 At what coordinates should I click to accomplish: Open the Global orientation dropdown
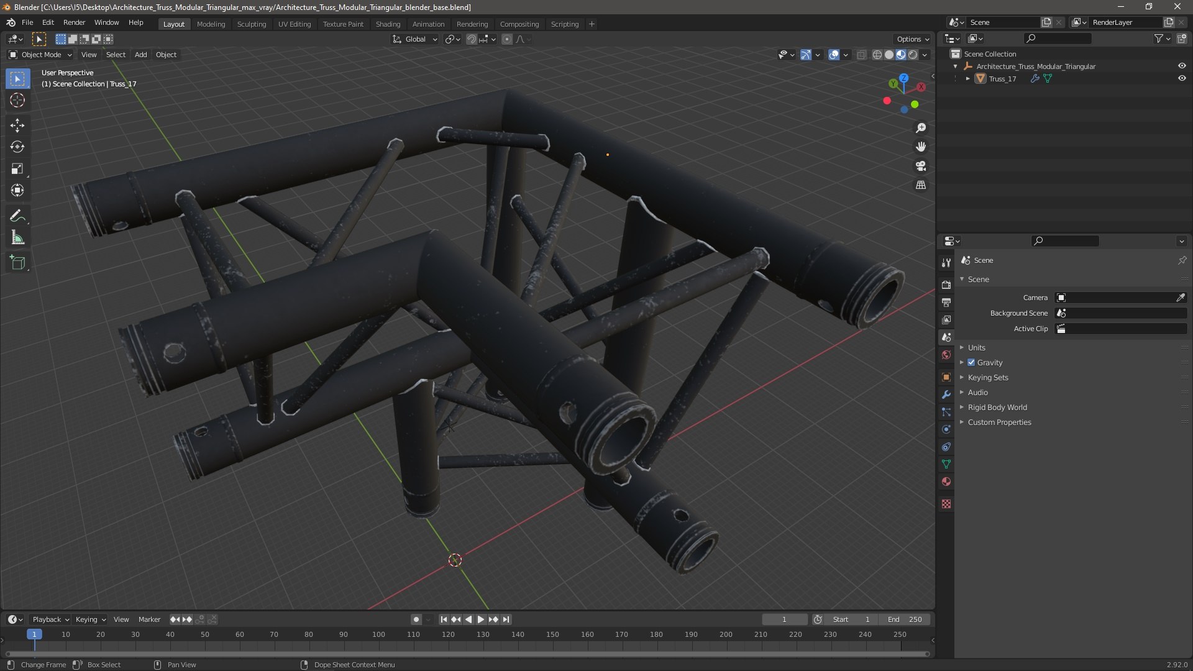coord(415,39)
